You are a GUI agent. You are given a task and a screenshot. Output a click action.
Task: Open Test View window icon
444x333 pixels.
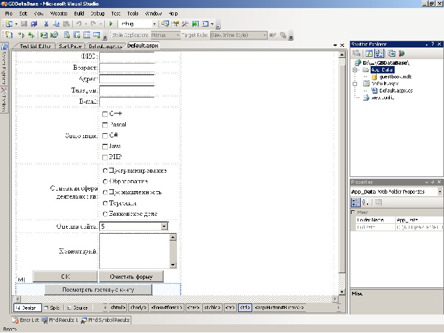pos(67,35)
